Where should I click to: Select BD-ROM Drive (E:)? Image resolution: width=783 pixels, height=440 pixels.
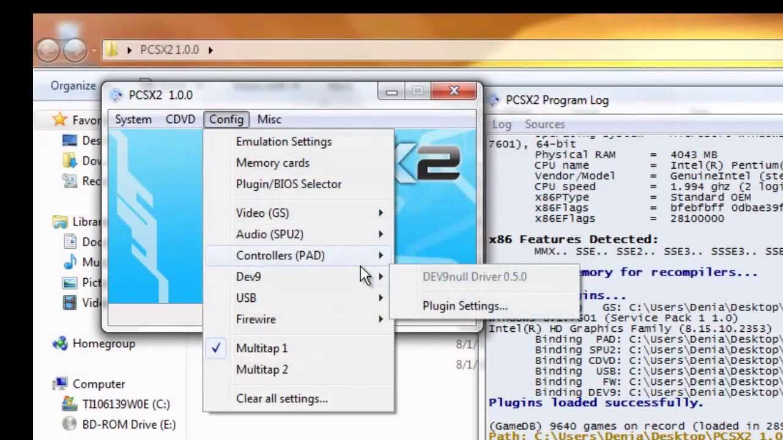tap(129, 424)
